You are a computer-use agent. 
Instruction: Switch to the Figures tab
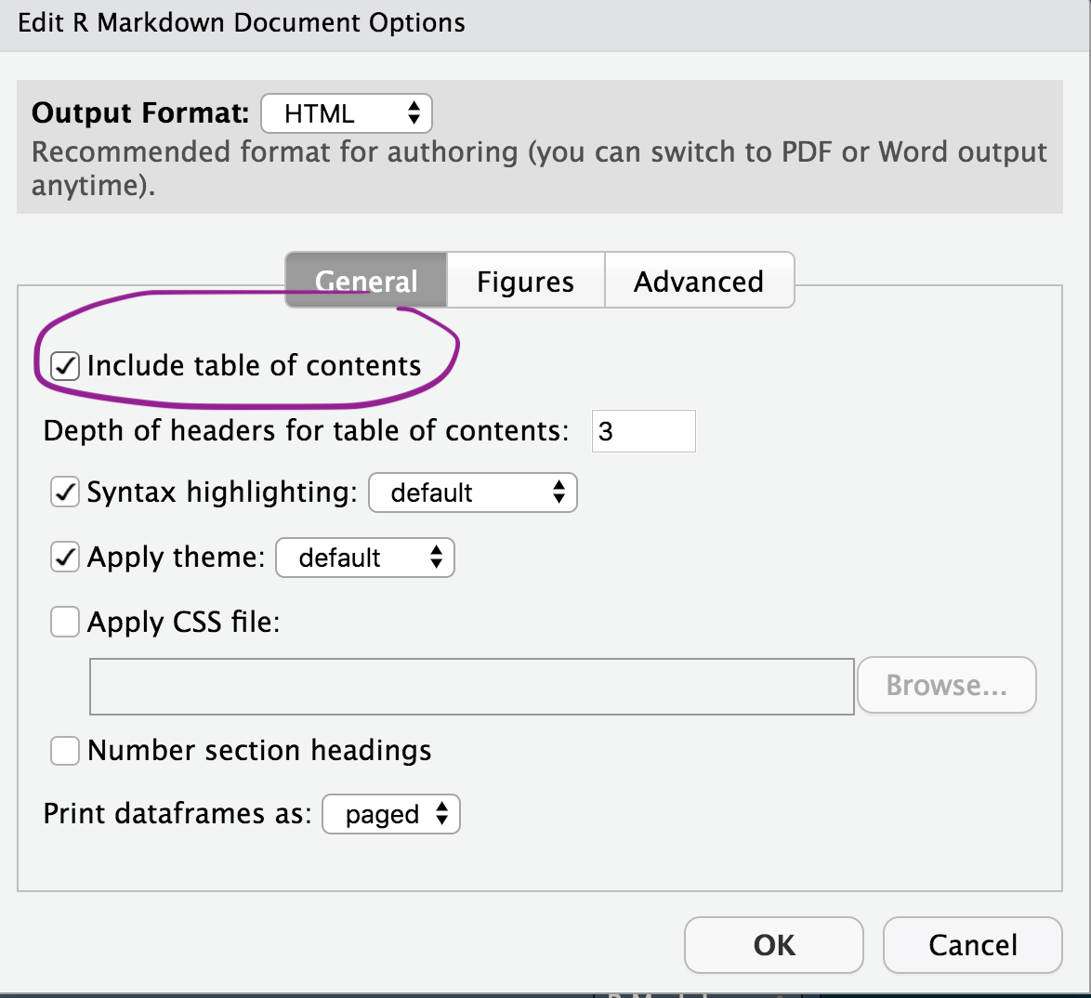coord(524,281)
